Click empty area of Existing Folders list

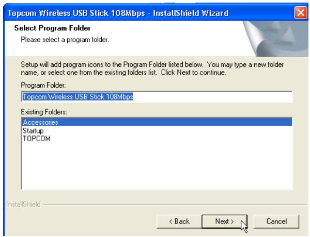click(x=157, y=165)
